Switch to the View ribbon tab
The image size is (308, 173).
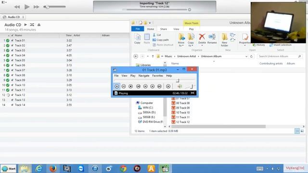176,29
